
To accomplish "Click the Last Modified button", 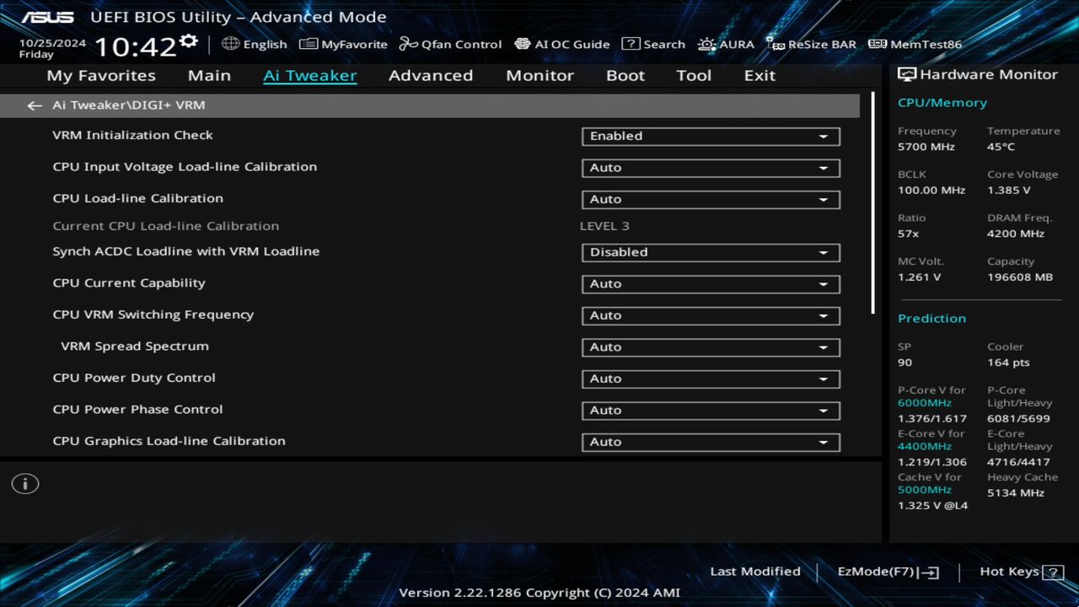I will (x=754, y=571).
